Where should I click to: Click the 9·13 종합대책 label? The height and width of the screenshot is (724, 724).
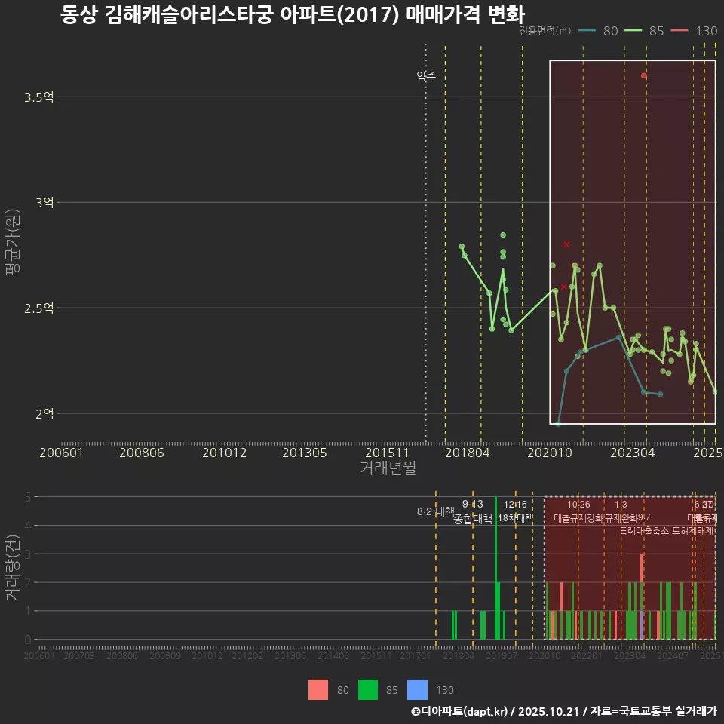tap(472, 511)
